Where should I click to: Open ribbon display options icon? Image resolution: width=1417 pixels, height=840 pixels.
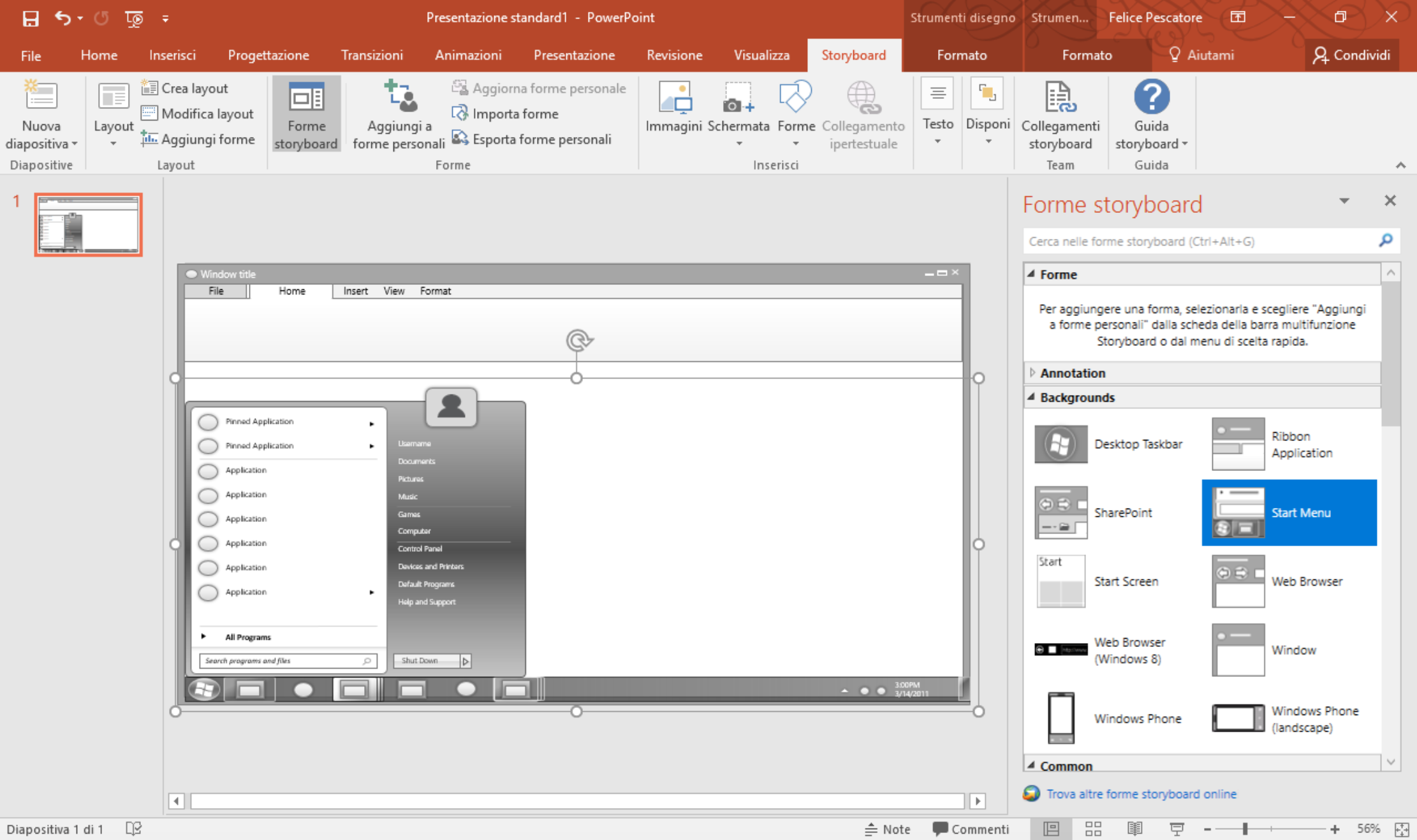(x=1238, y=18)
